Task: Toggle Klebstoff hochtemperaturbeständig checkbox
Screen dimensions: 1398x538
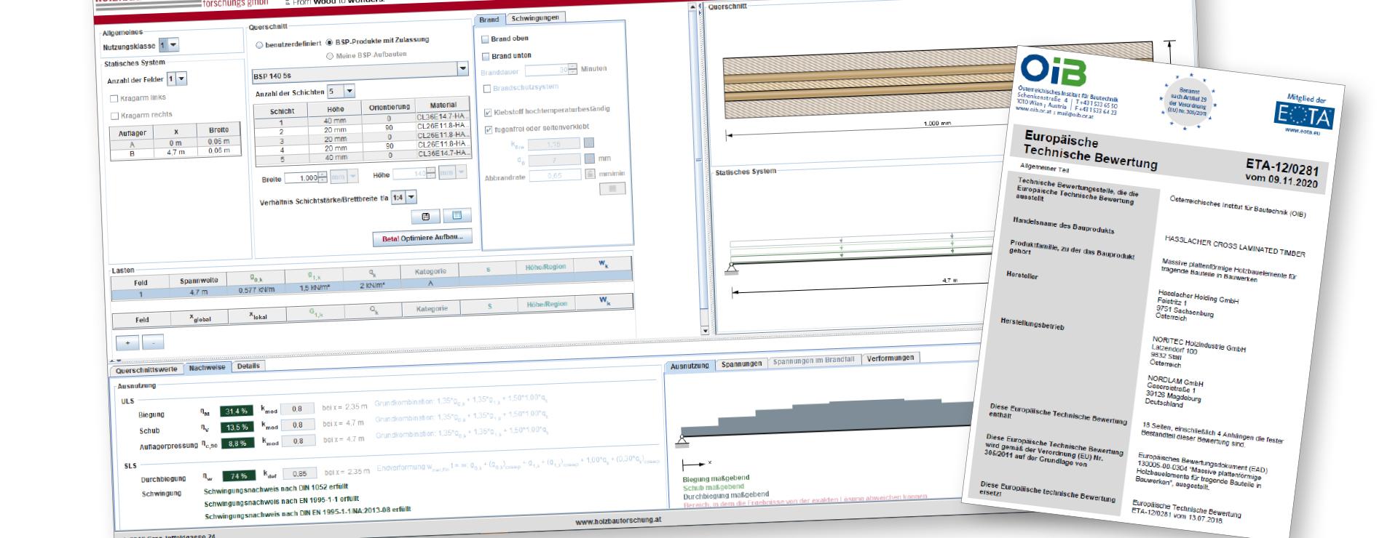Action: pos(488,113)
